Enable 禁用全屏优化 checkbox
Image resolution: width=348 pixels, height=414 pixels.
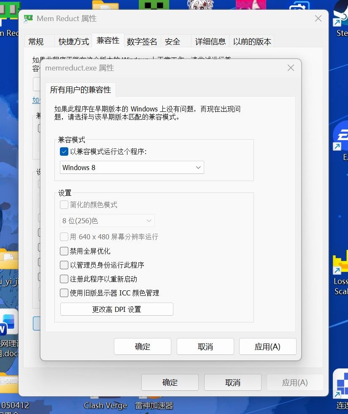64,251
